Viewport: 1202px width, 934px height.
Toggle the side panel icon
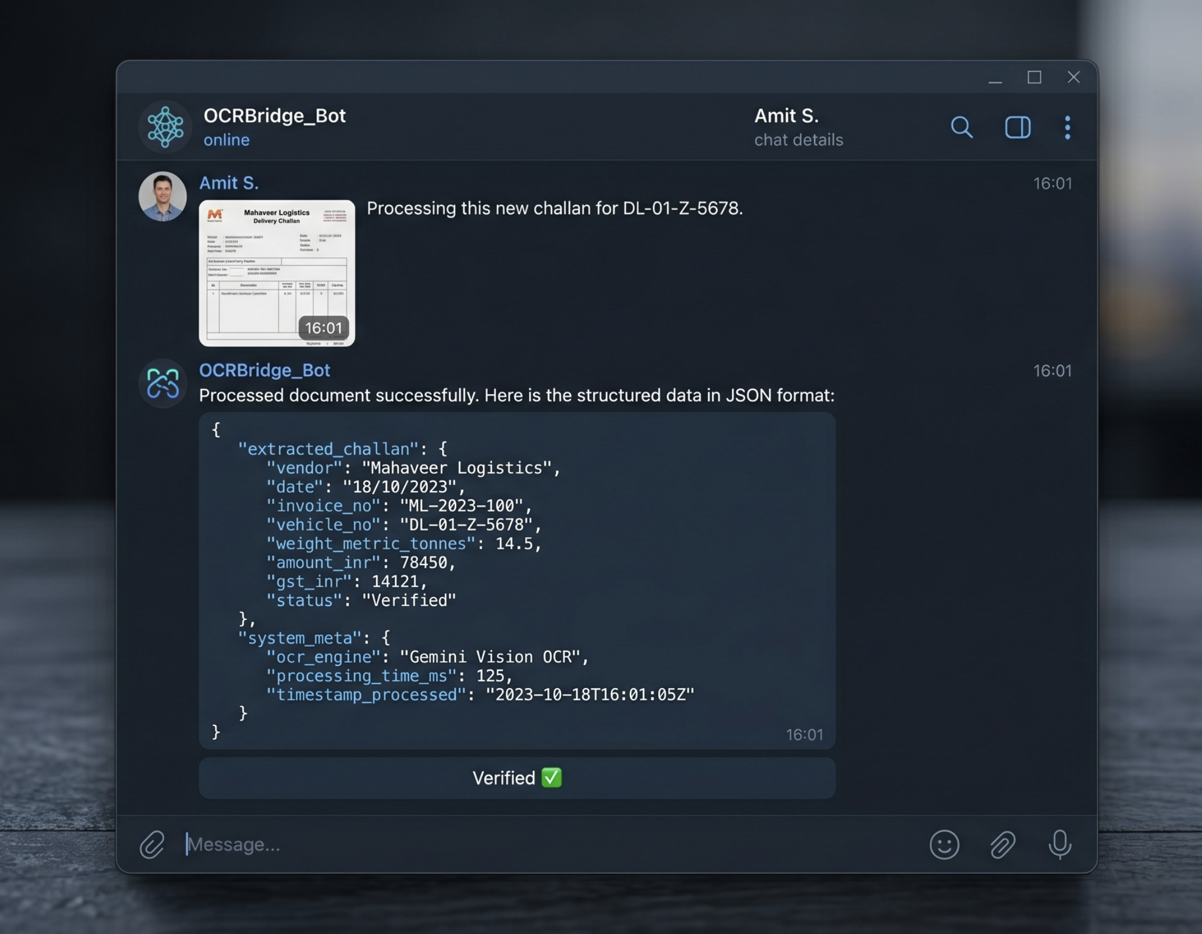click(x=1017, y=127)
